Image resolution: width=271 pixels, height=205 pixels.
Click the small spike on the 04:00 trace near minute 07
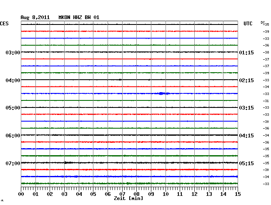[x=120, y=80]
